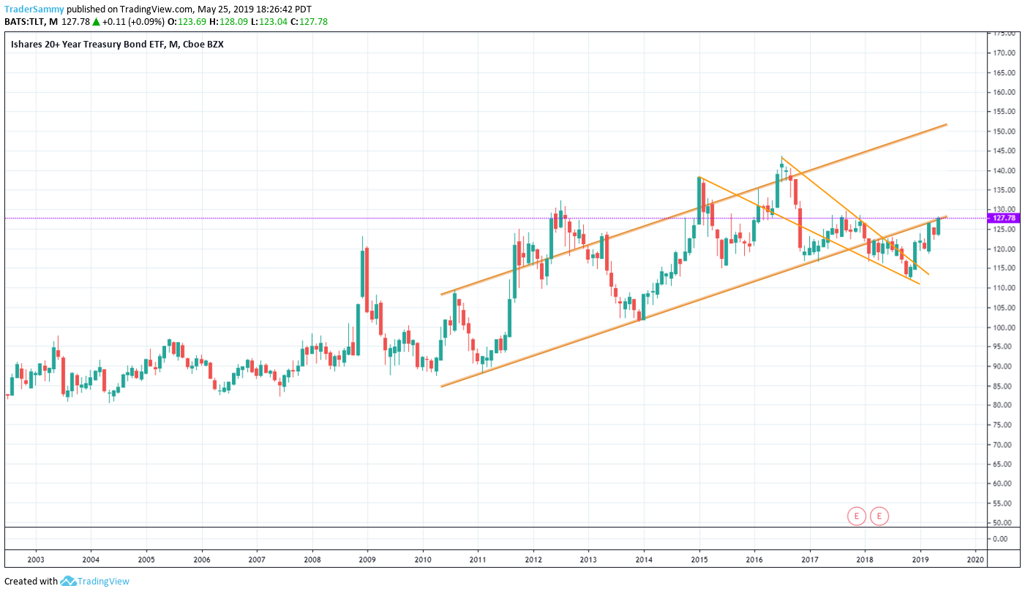
Task: Click the 2006 label on time axis
Action: [x=202, y=560]
